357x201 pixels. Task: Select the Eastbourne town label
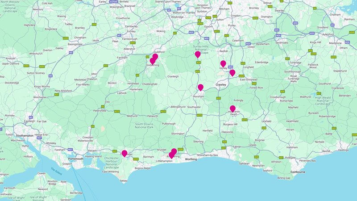point(298,172)
